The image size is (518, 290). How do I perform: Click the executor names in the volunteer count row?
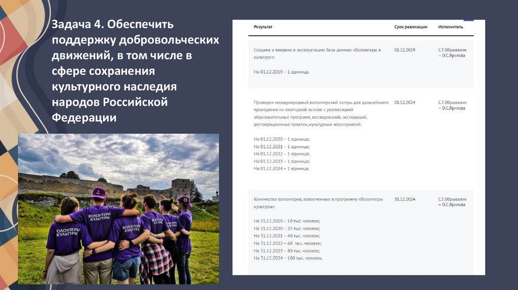[x=452, y=202]
